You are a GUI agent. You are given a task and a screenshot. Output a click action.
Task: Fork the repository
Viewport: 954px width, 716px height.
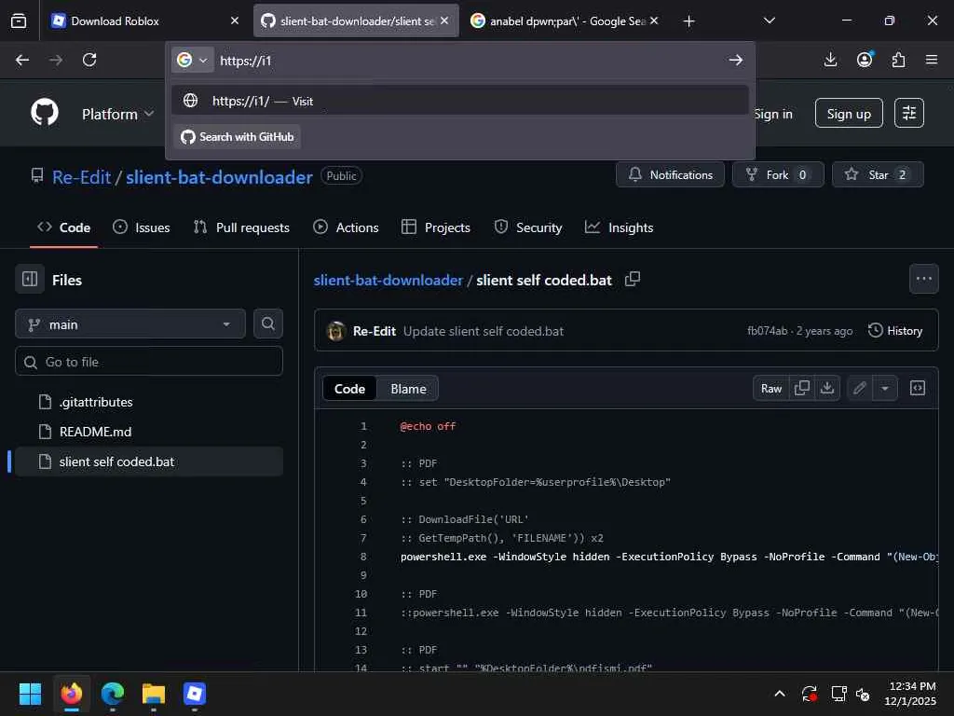(x=778, y=174)
